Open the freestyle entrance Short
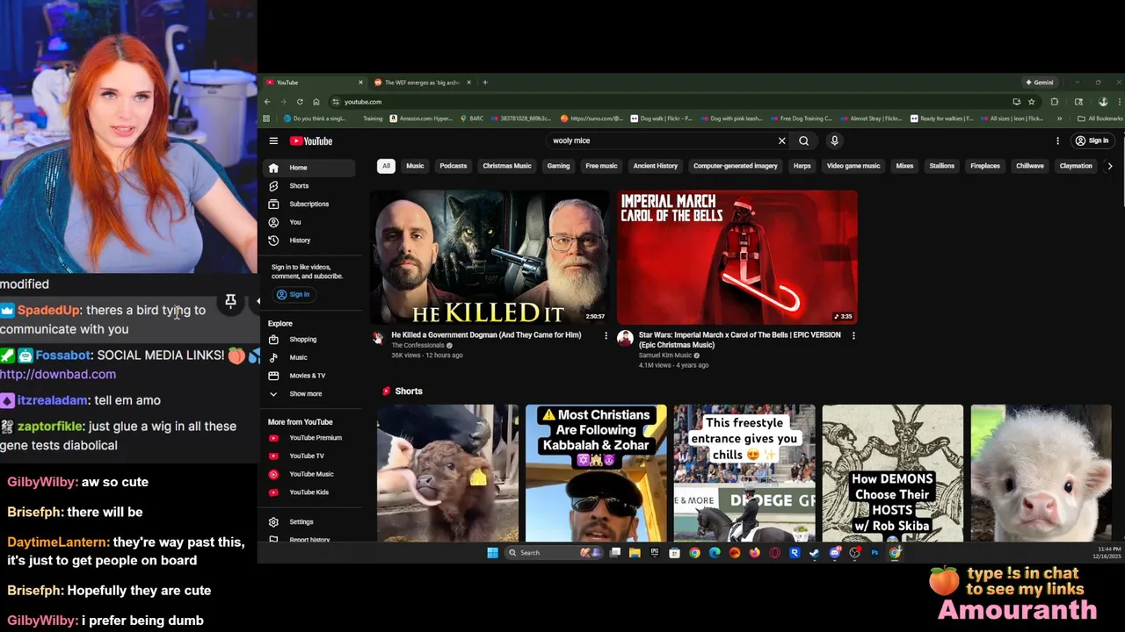Screen dimensions: 1125x632 coord(744,473)
